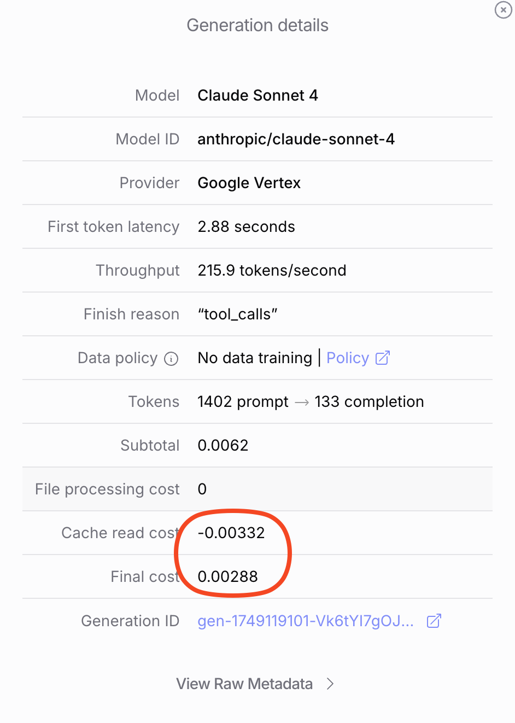Click the File processing cost row
This screenshot has width=515, height=723.
[x=257, y=489]
